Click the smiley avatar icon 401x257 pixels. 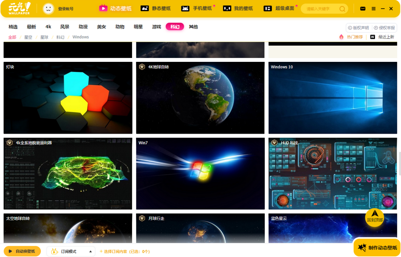48,9
